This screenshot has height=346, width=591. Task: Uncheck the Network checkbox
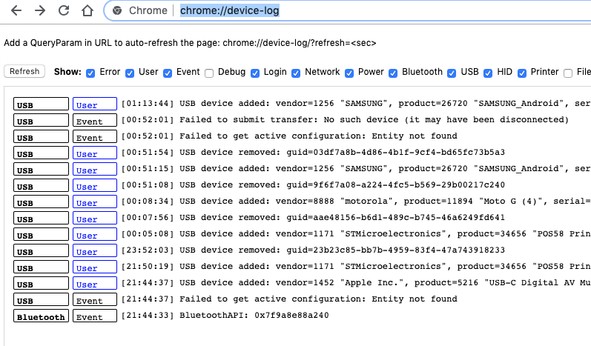(296, 73)
